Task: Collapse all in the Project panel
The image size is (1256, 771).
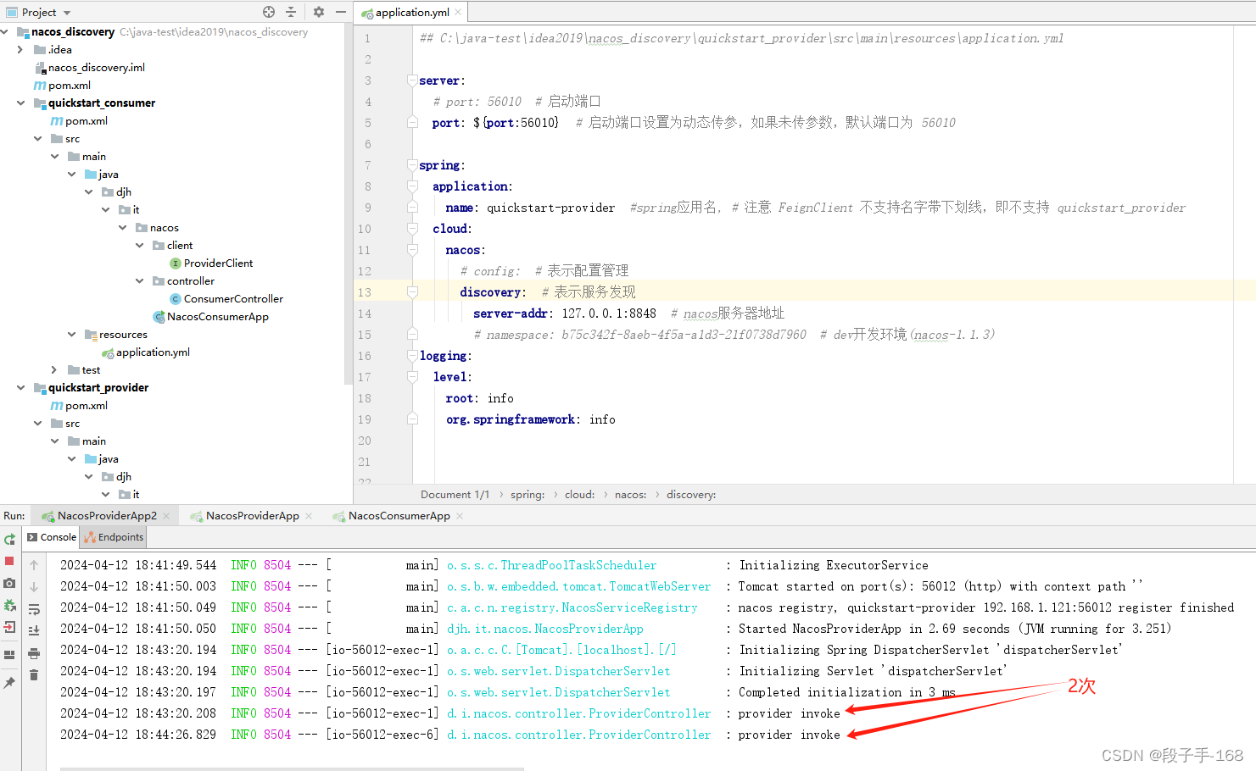Action: coord(291,12)
